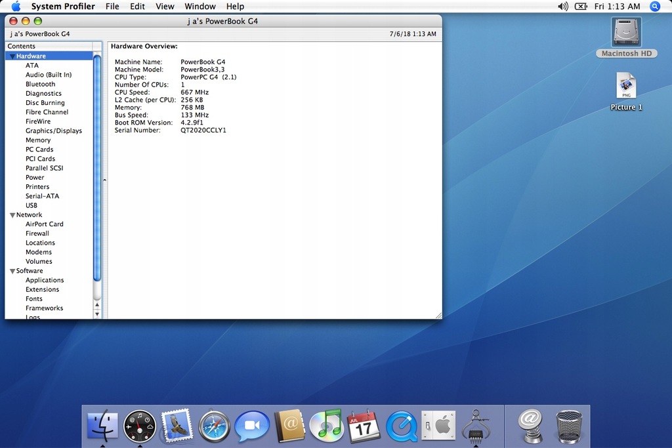This screenshot has height=448, width=672.
Task: Select Diagnostics in Contents list
Action: click(43, 93)
